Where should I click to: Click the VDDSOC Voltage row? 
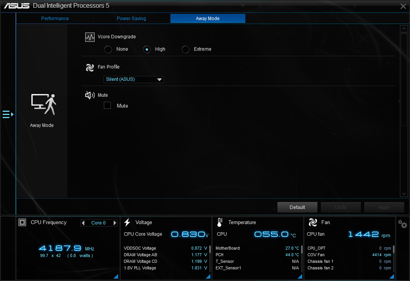[165, 248]
